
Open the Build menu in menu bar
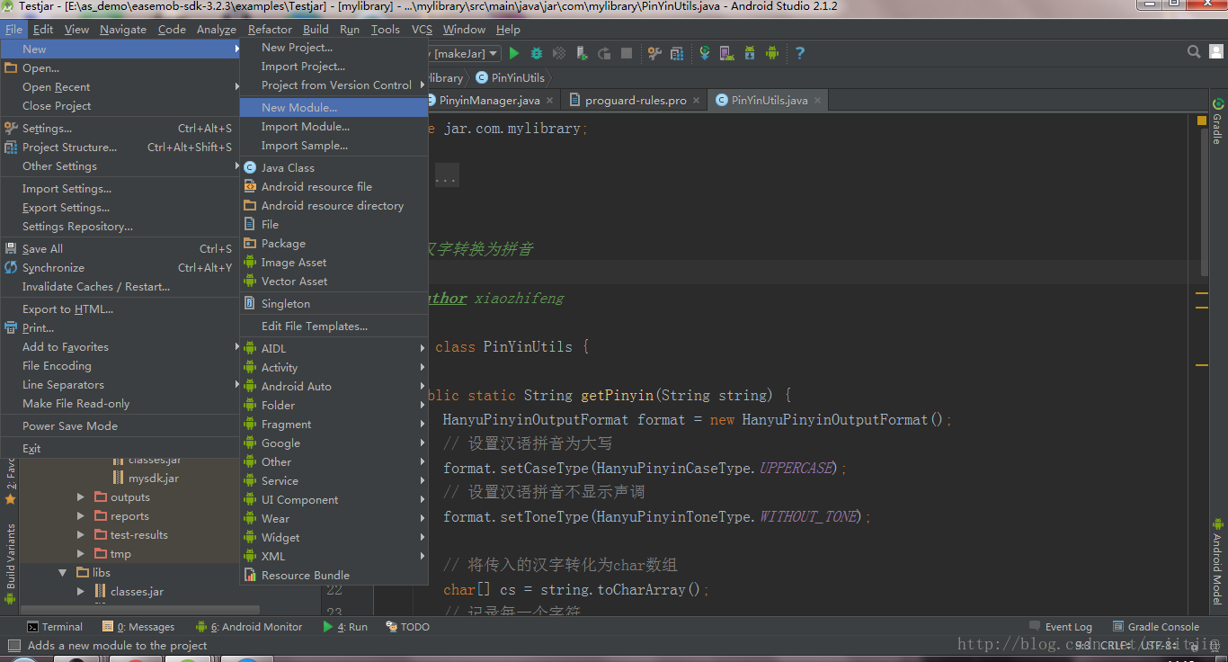[x=316, y=29]
